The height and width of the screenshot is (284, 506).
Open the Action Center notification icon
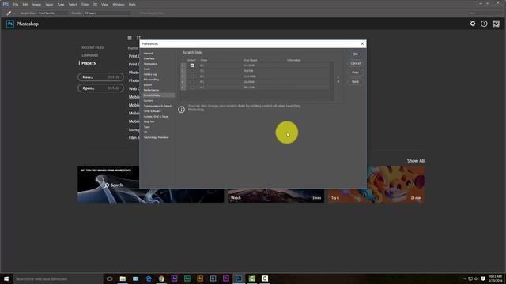(483, 278)
